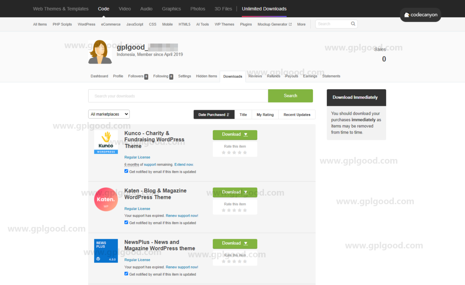The image size is (465, 285).
Task: Sort downloads by My Rating
Action: 265,114
